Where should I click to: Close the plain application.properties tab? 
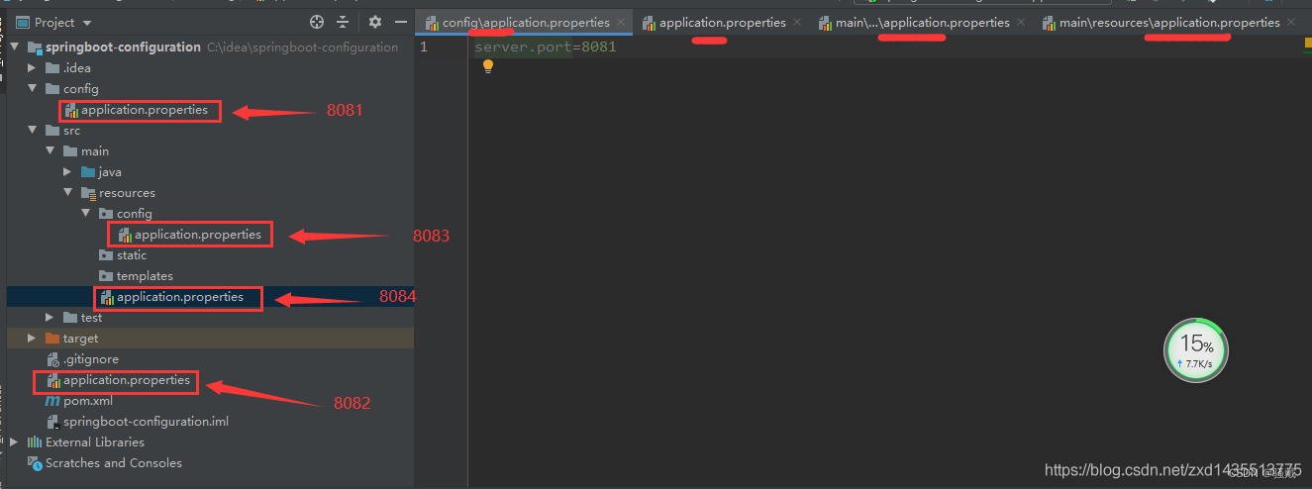(x=797, y=22)
